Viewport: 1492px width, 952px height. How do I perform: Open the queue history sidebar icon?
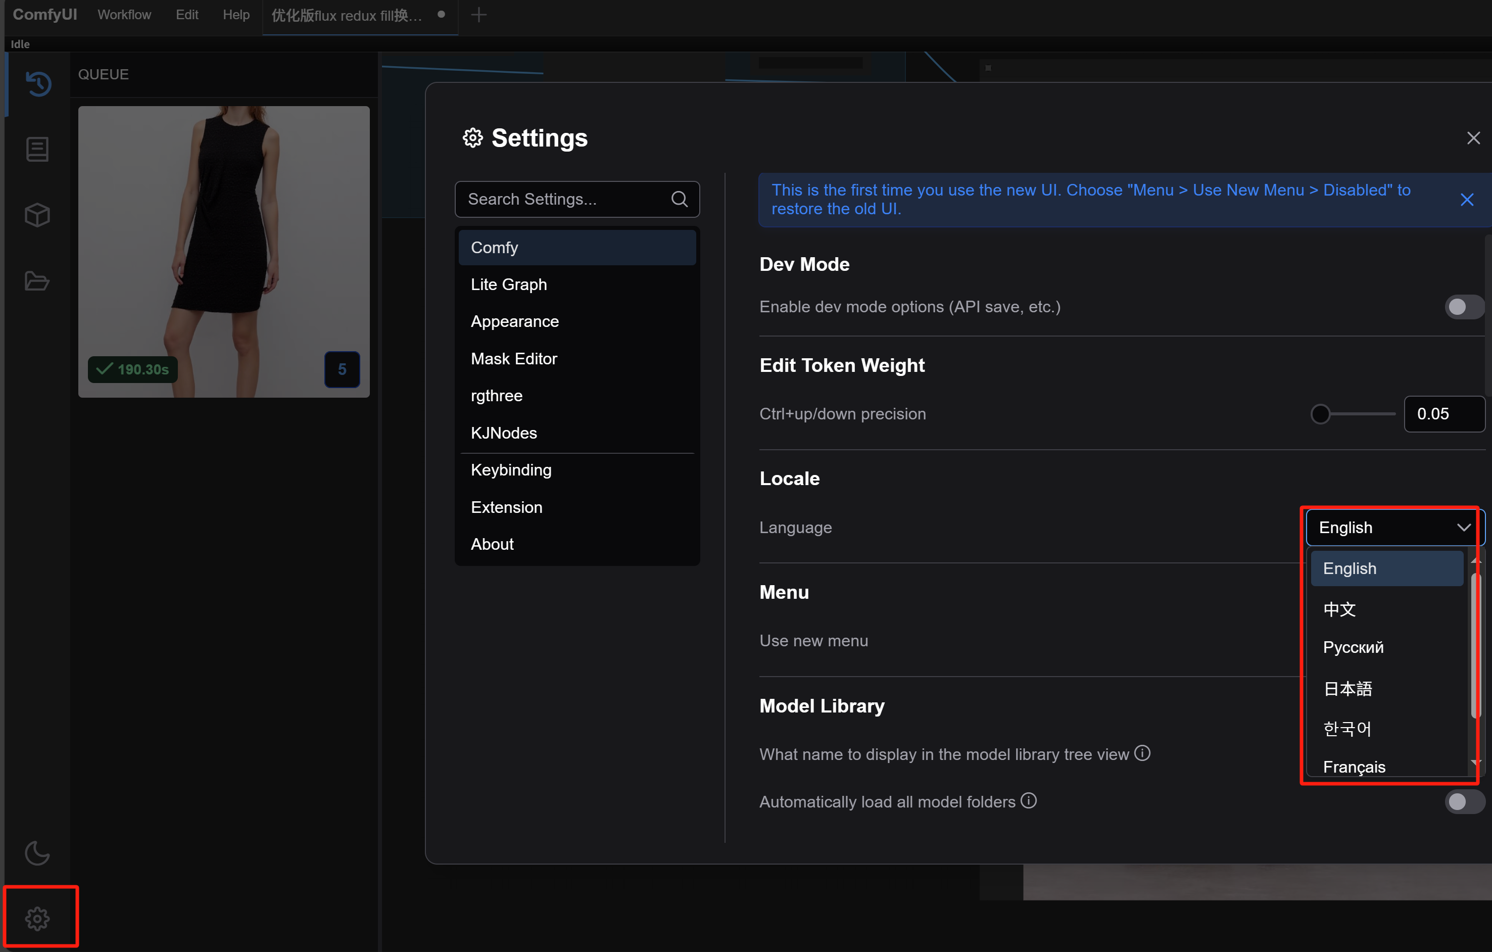click(38, 84)
